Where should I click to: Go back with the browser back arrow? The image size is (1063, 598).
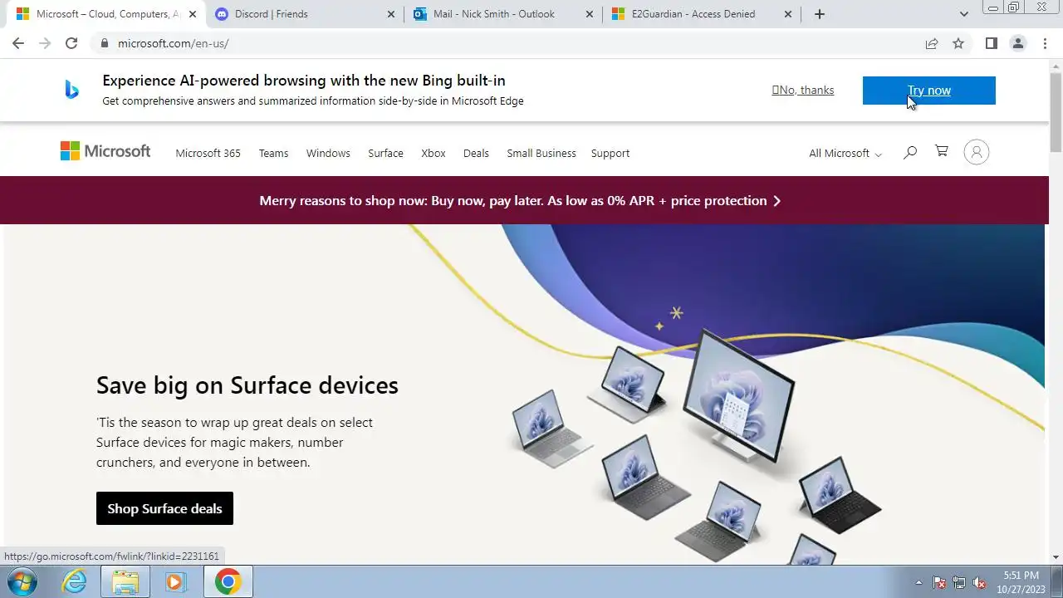[18, 43]
